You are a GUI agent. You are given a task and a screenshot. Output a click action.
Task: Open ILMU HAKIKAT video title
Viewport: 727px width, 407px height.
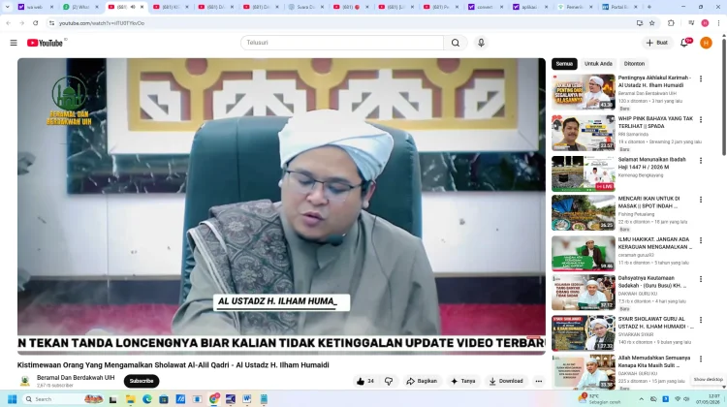654,243
